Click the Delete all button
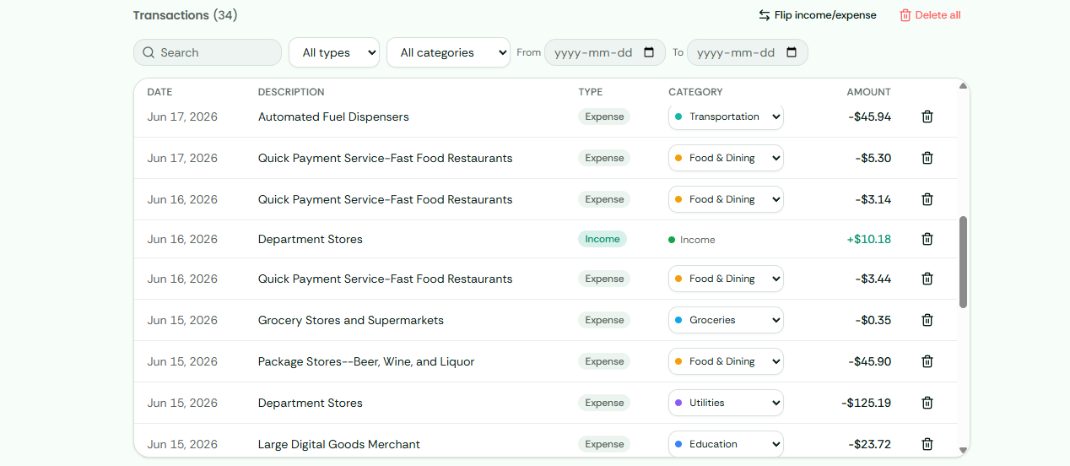Image resolution: width=1070 pixels, height=466 pixels. coord(930,15)
